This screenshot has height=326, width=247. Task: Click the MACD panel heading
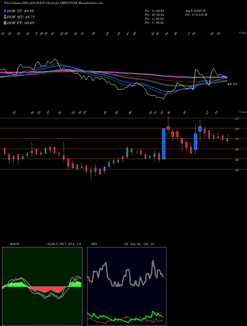(x=15, y=244)
